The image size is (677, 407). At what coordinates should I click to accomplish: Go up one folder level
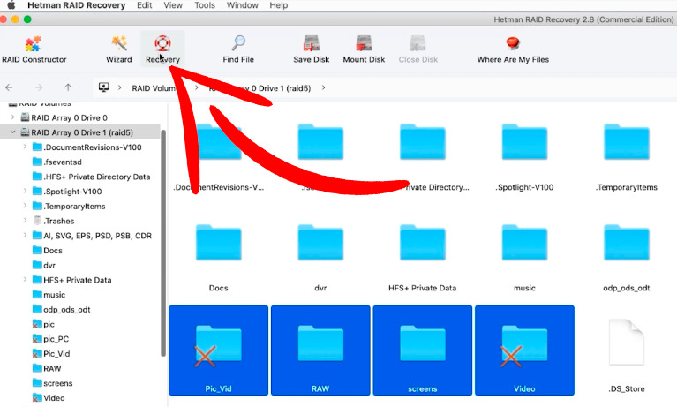(68, 87)
